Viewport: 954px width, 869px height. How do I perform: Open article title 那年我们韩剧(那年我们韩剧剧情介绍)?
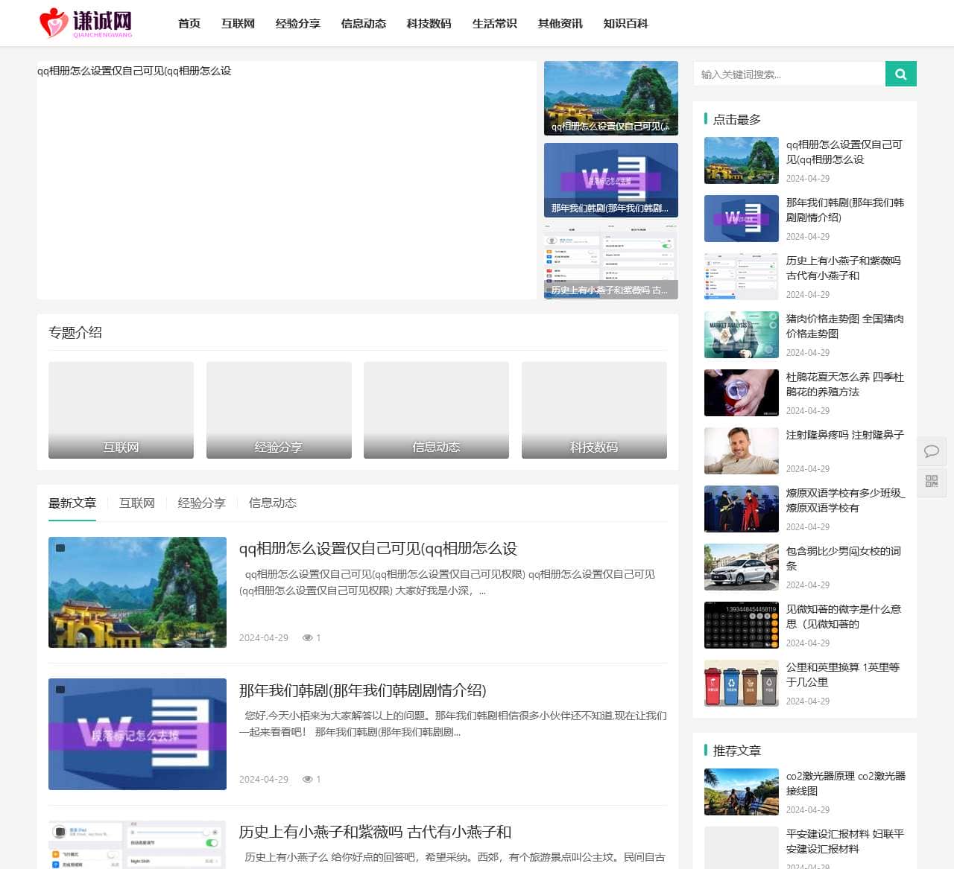tap(362, 690)
